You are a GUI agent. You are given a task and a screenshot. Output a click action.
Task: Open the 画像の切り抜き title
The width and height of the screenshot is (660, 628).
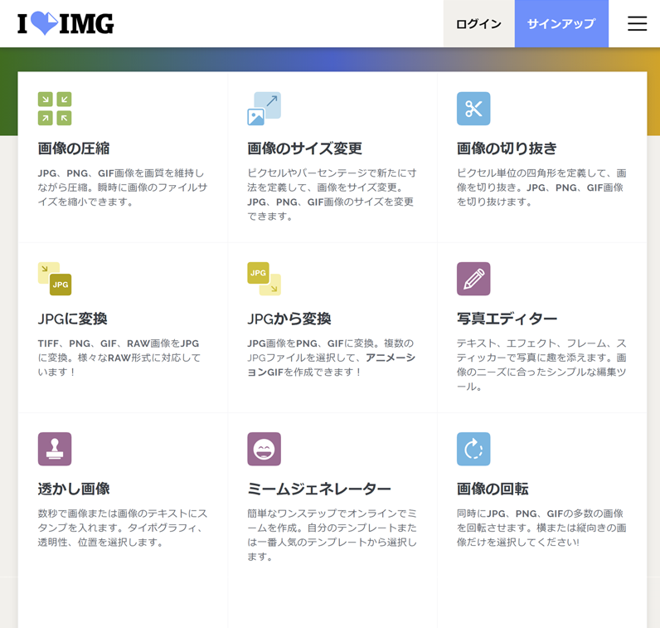(507, 148)
